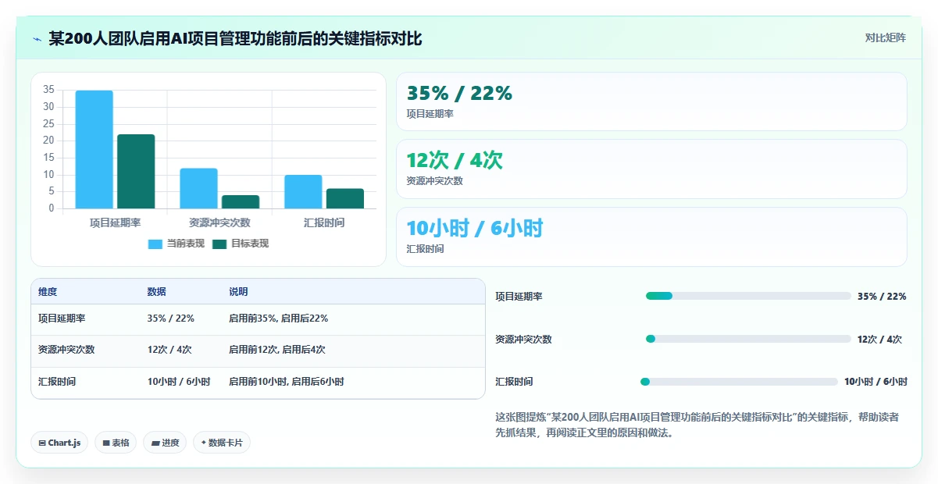Click the 资源冲突次数 progress bar

coord(748,339)
